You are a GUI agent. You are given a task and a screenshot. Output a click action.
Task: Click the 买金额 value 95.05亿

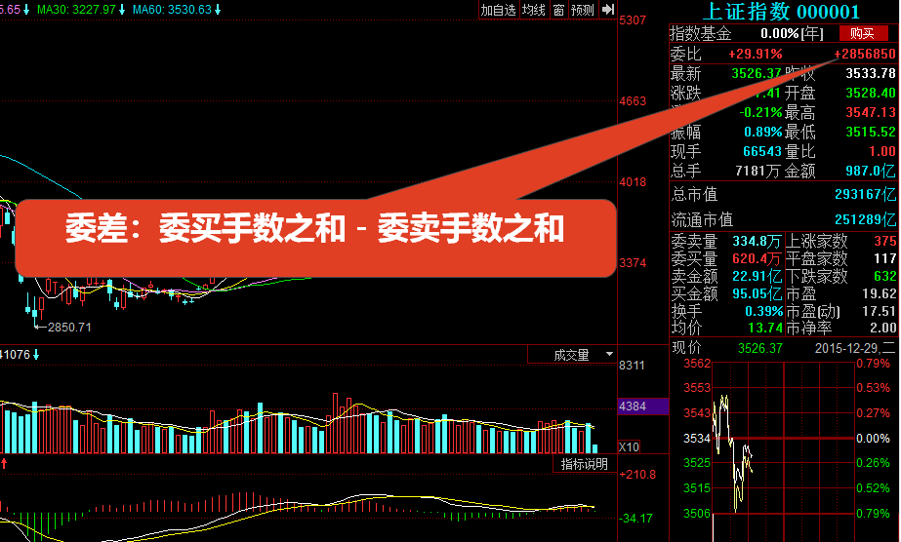click(x=758, y=293)
